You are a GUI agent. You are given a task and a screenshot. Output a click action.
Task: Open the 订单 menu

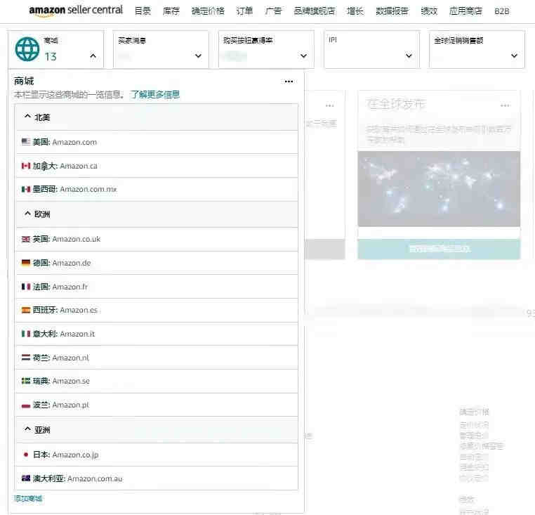[x=244, y=11]
